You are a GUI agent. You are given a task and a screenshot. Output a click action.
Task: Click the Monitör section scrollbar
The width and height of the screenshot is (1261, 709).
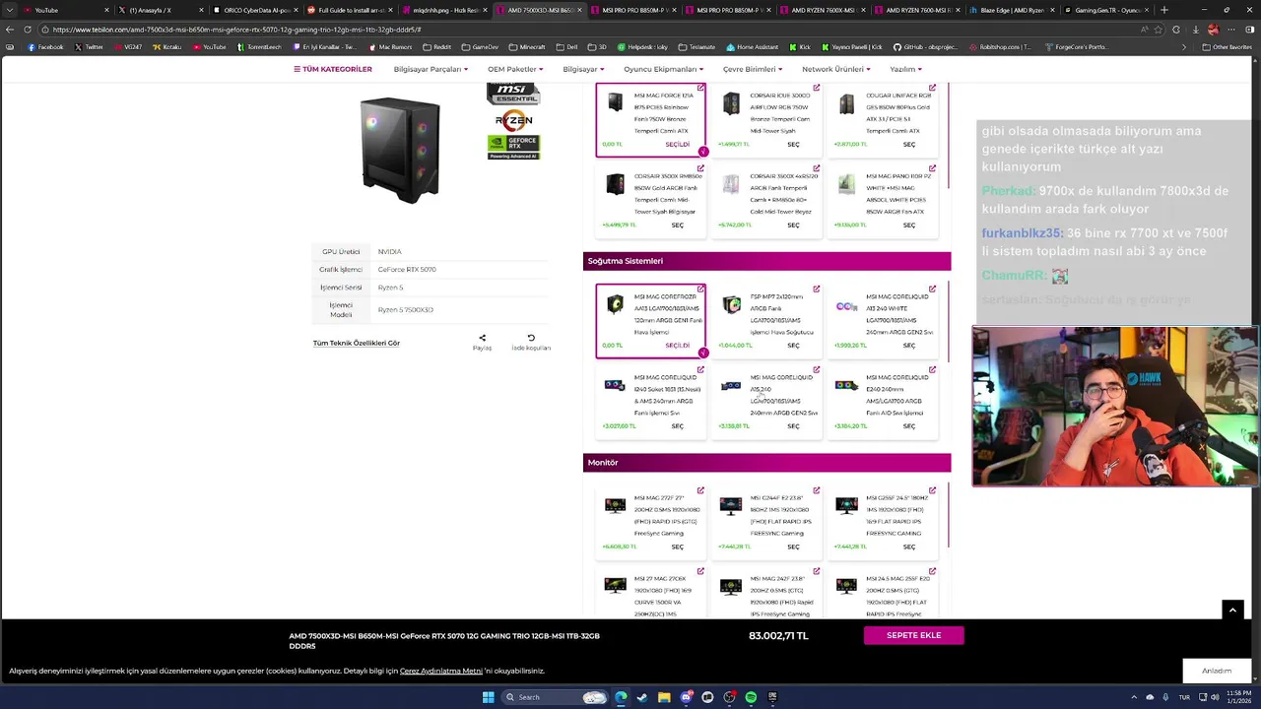949,517
